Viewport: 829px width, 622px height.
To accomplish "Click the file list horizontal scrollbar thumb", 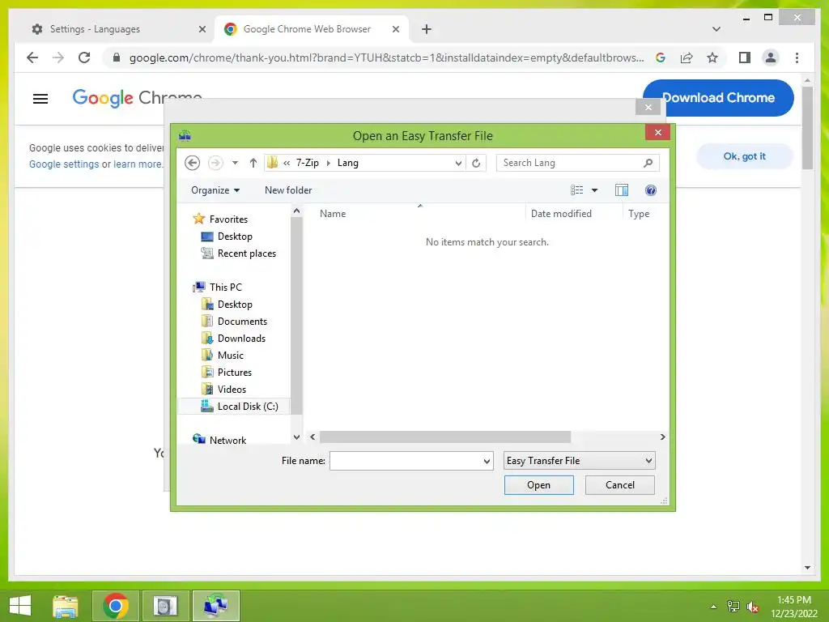I will pos(444,437).
